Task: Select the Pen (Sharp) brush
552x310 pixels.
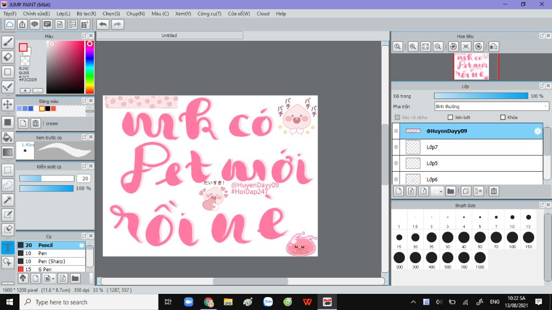Action: [51, 261]
